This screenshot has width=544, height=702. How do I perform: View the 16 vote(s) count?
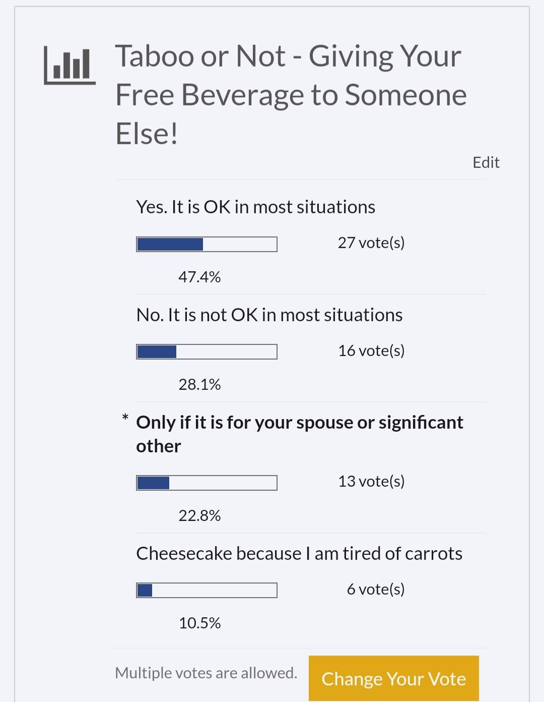[371, 350]
